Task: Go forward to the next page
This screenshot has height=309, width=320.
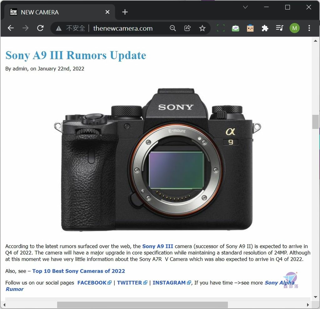Action: [25, 28]
